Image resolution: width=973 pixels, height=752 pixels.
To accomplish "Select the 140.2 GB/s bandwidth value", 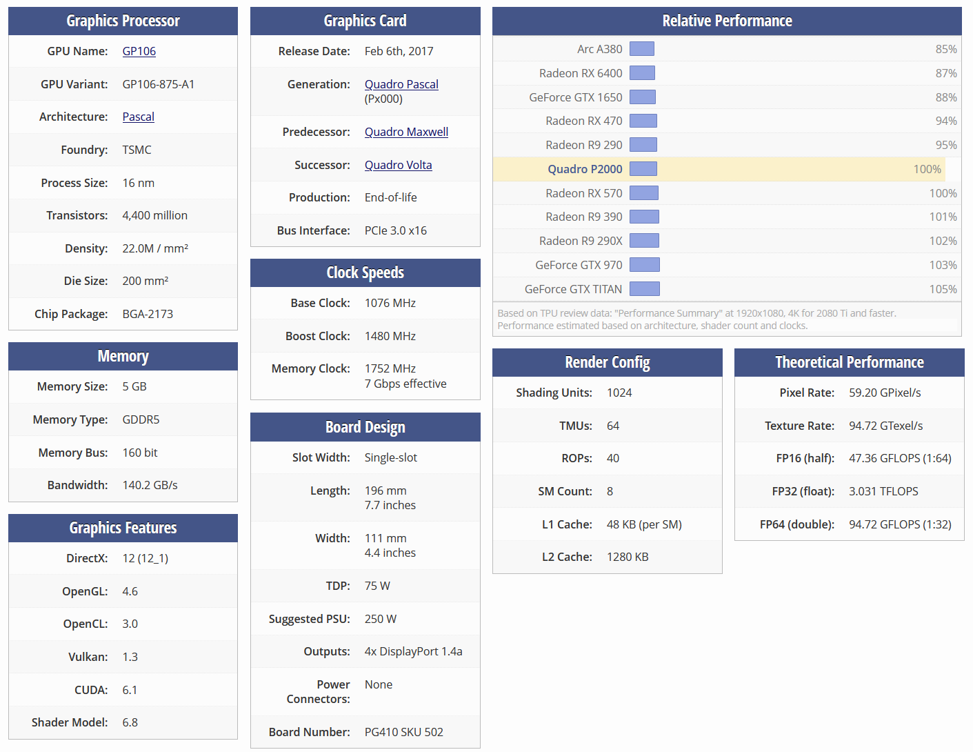I will [150, 485].
